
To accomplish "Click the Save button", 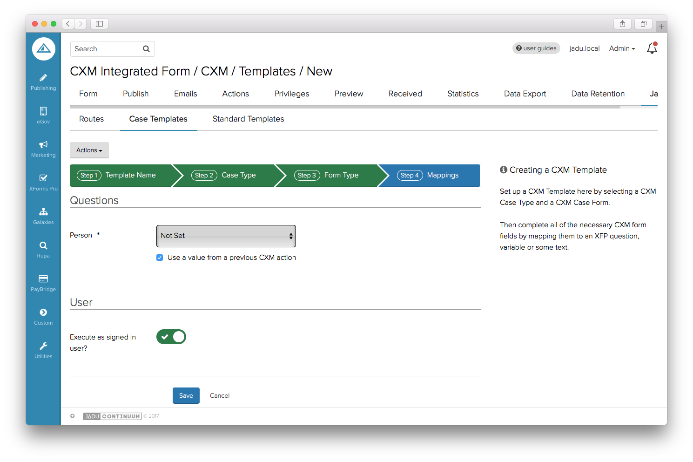I will click(x=186, y=395).
